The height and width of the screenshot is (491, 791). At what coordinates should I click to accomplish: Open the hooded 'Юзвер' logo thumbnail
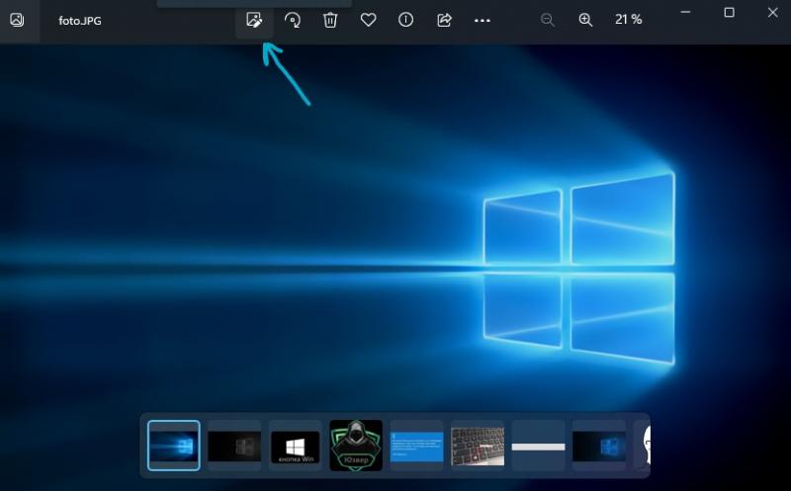[356, 446]
